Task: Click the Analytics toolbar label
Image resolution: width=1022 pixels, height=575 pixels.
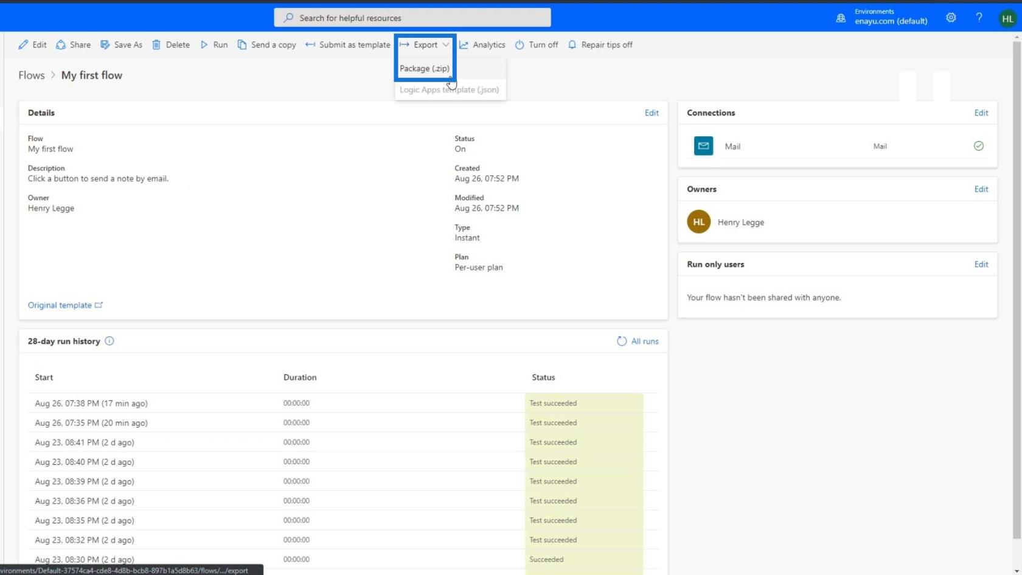Action: [x=489, y=44]
